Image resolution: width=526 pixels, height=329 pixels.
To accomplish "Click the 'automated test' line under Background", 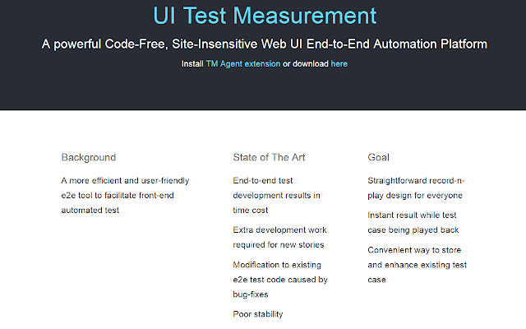I will pos(90,211).
